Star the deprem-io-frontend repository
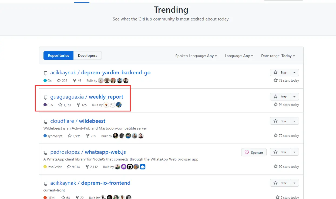 [x=280, y=183]
